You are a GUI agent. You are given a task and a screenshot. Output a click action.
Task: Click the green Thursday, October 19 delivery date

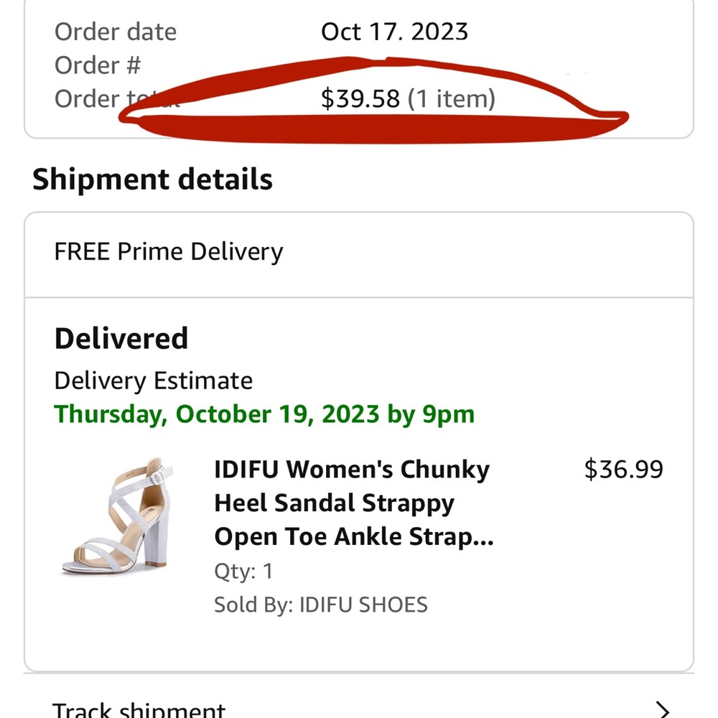[x=264, y=414]
